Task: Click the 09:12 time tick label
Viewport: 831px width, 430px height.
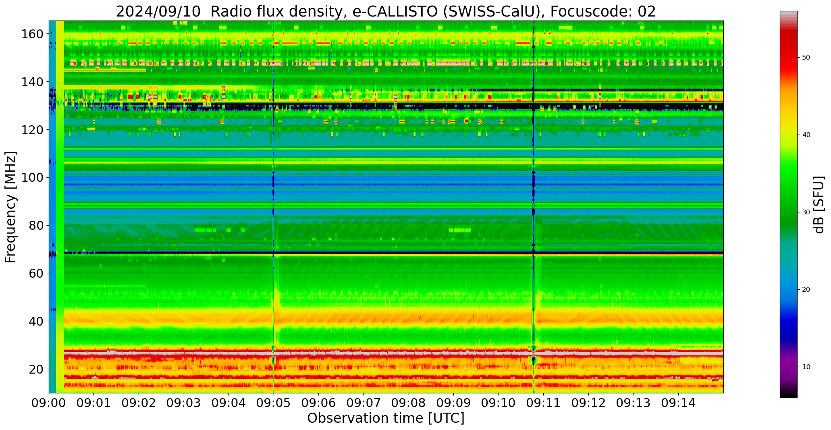Action: tap(588, 403)
